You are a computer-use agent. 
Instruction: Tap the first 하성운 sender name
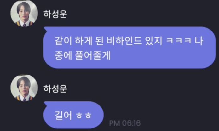click(x=55, y=14)
